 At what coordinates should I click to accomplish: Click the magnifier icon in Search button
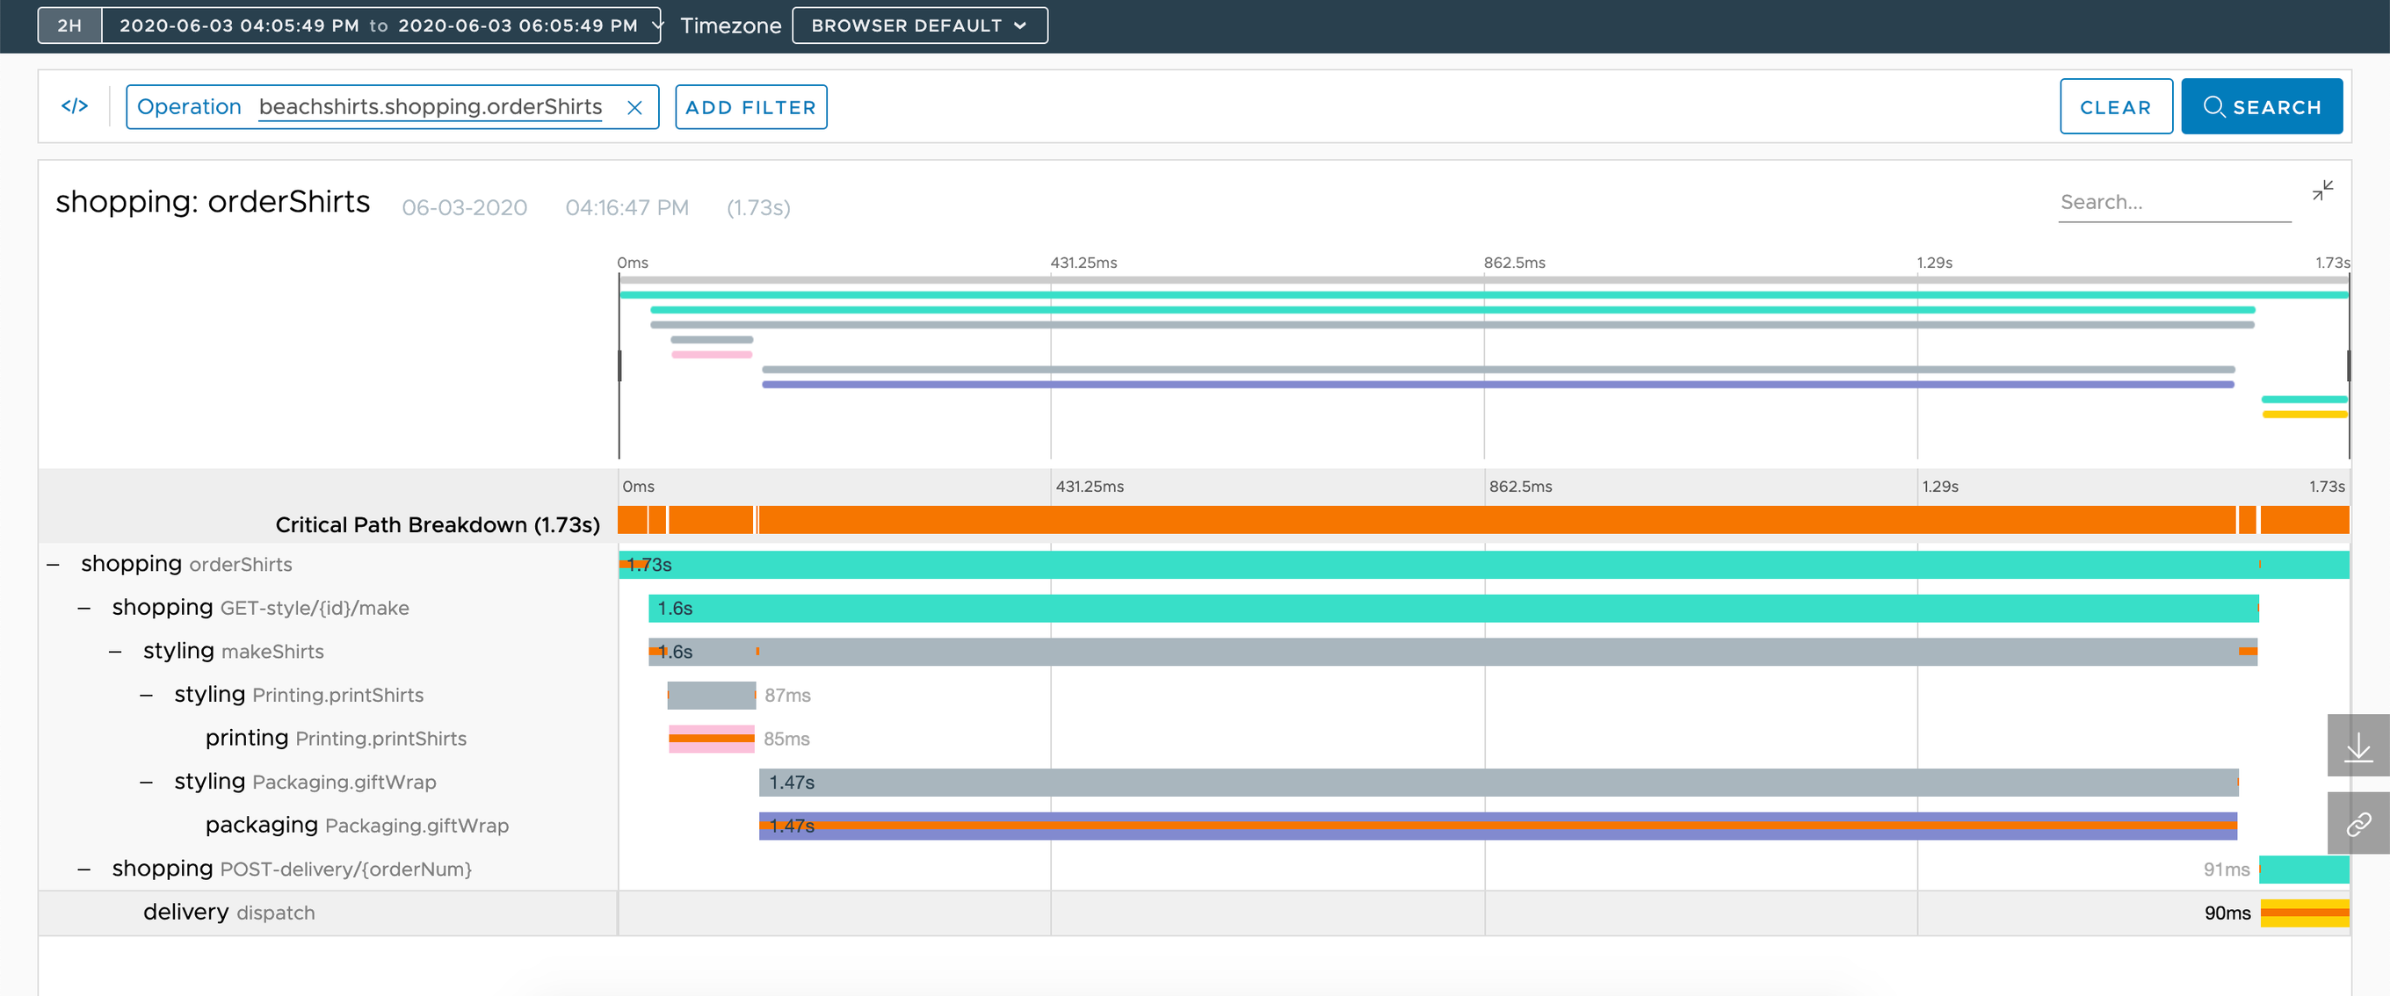[2213, 106]
